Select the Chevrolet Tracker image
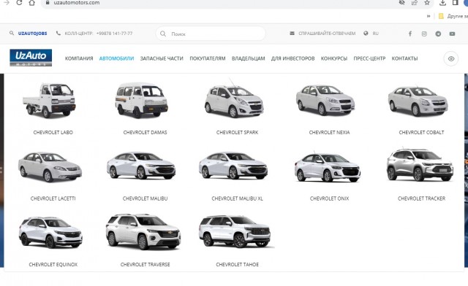468x286 pixels. click(420, 165)
